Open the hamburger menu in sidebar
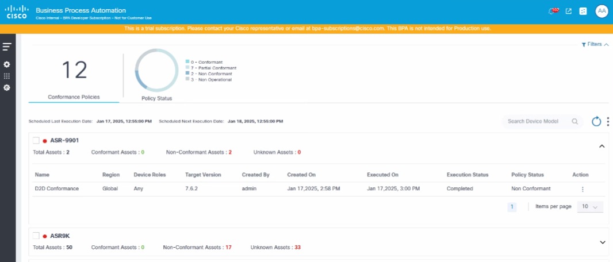This screenshot has width=613, height=262. point(7,47)
